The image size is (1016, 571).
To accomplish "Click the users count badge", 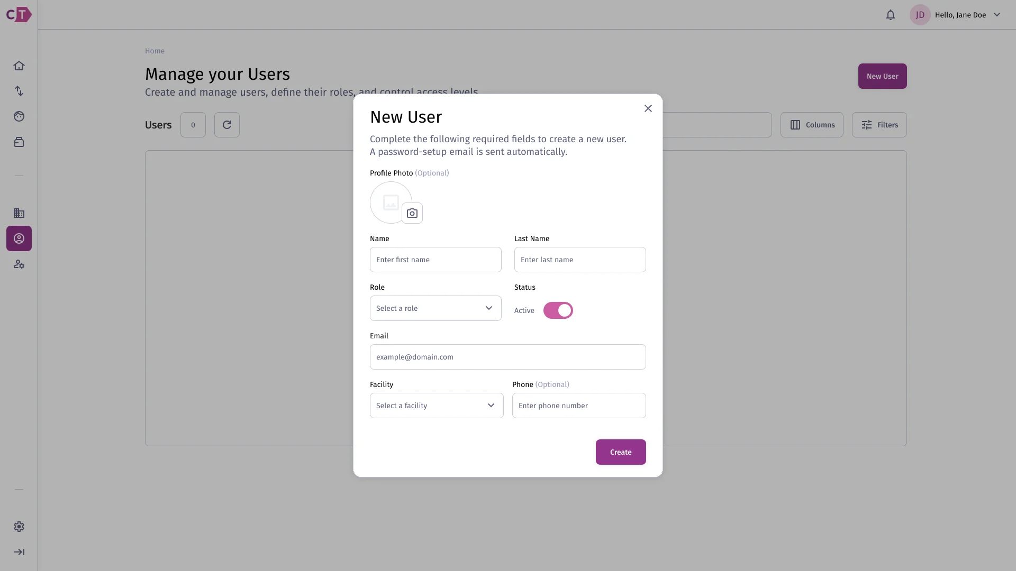I will pos(193,125).
